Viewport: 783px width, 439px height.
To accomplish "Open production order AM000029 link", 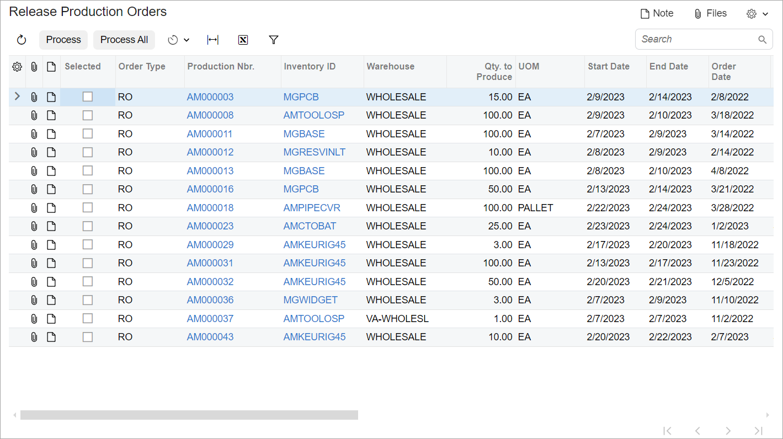I will pyautogui.click(x=210, y=245).
